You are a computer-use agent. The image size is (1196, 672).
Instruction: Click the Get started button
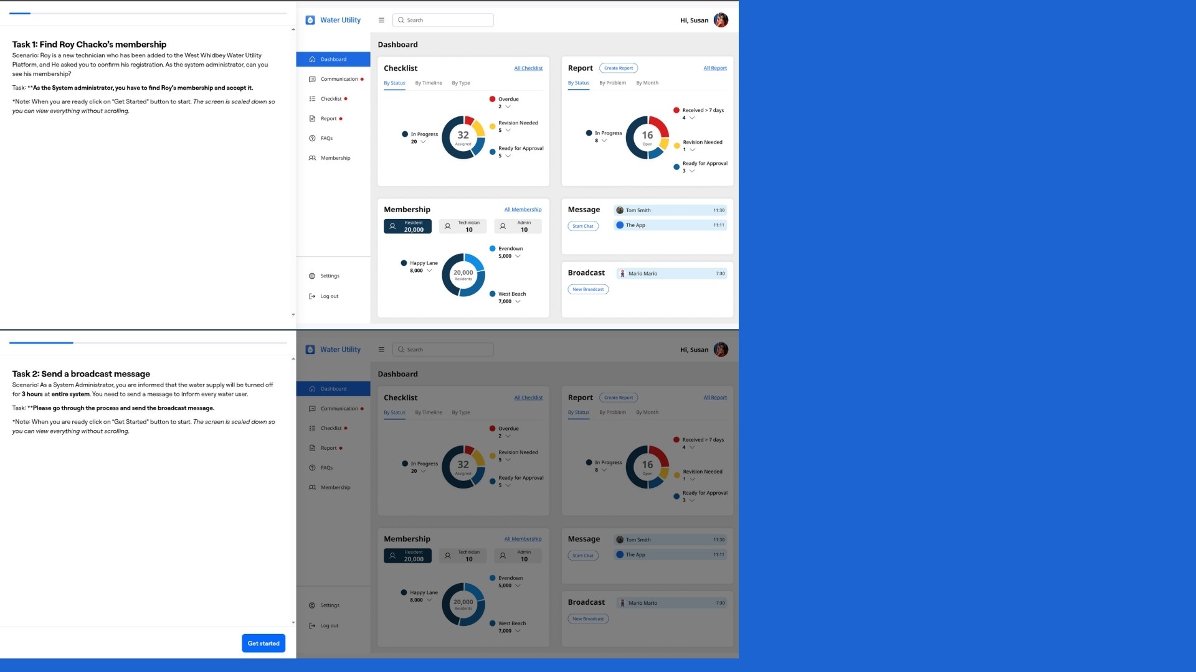tap(263, 643)
